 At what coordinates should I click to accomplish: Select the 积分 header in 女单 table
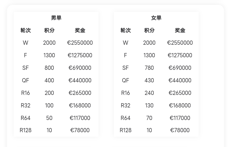pyautogui.click(x=149, y=31)
